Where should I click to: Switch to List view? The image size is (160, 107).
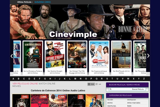(x=98, y=84)
